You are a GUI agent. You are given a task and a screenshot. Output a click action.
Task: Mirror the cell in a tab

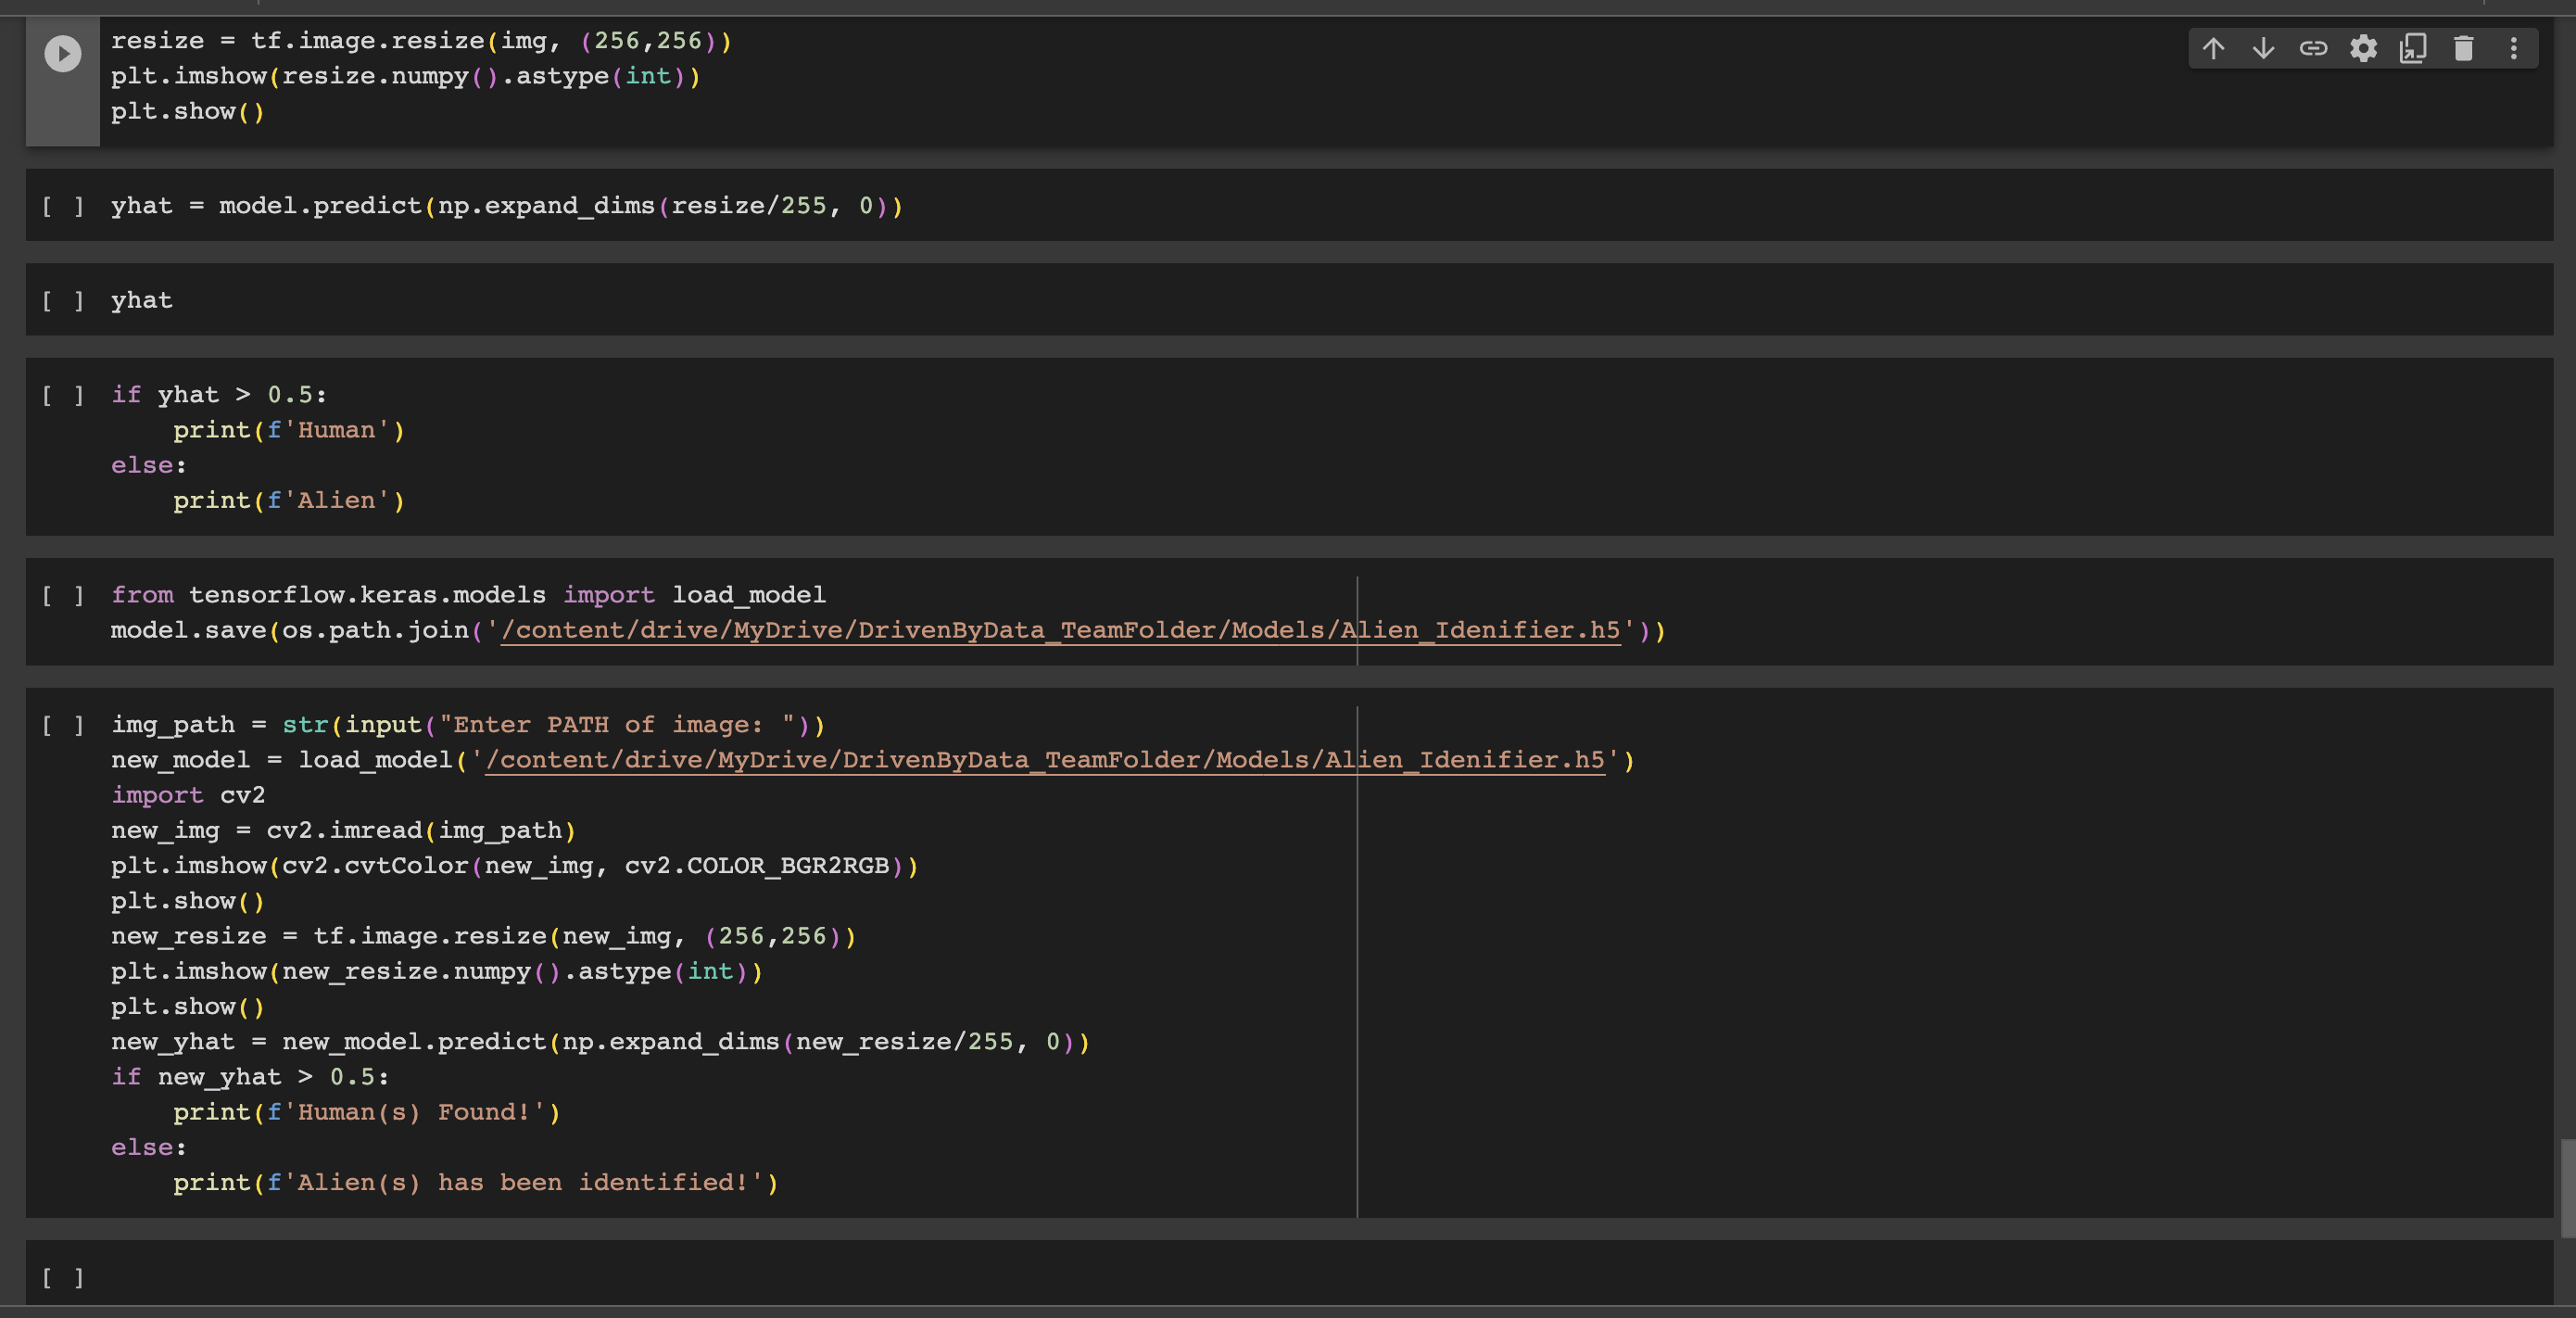point(2413,48)
